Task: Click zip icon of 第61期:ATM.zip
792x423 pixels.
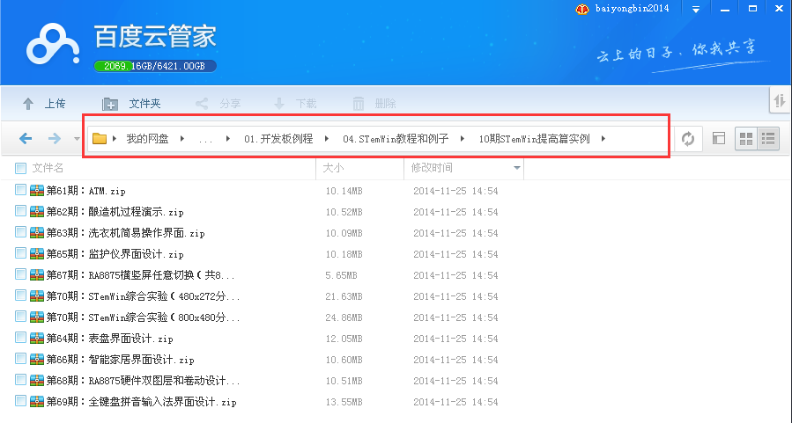Action: pyautogui.click(x=37, y=191)
